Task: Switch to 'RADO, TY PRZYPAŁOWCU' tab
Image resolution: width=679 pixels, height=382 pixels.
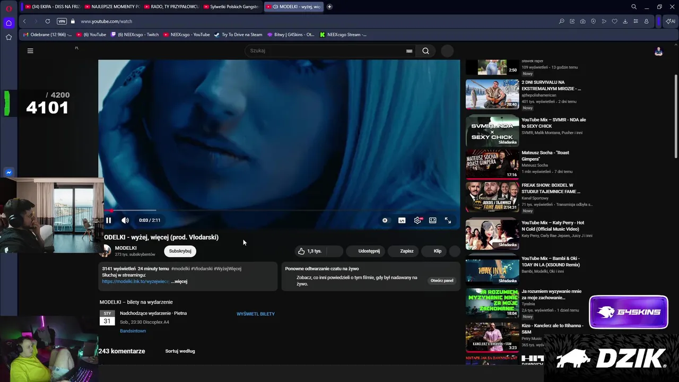Action: [171, 7]
